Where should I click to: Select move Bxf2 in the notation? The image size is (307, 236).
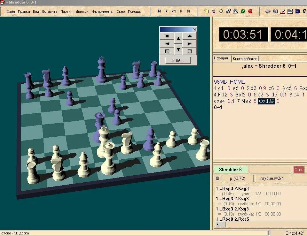[240, 95]
